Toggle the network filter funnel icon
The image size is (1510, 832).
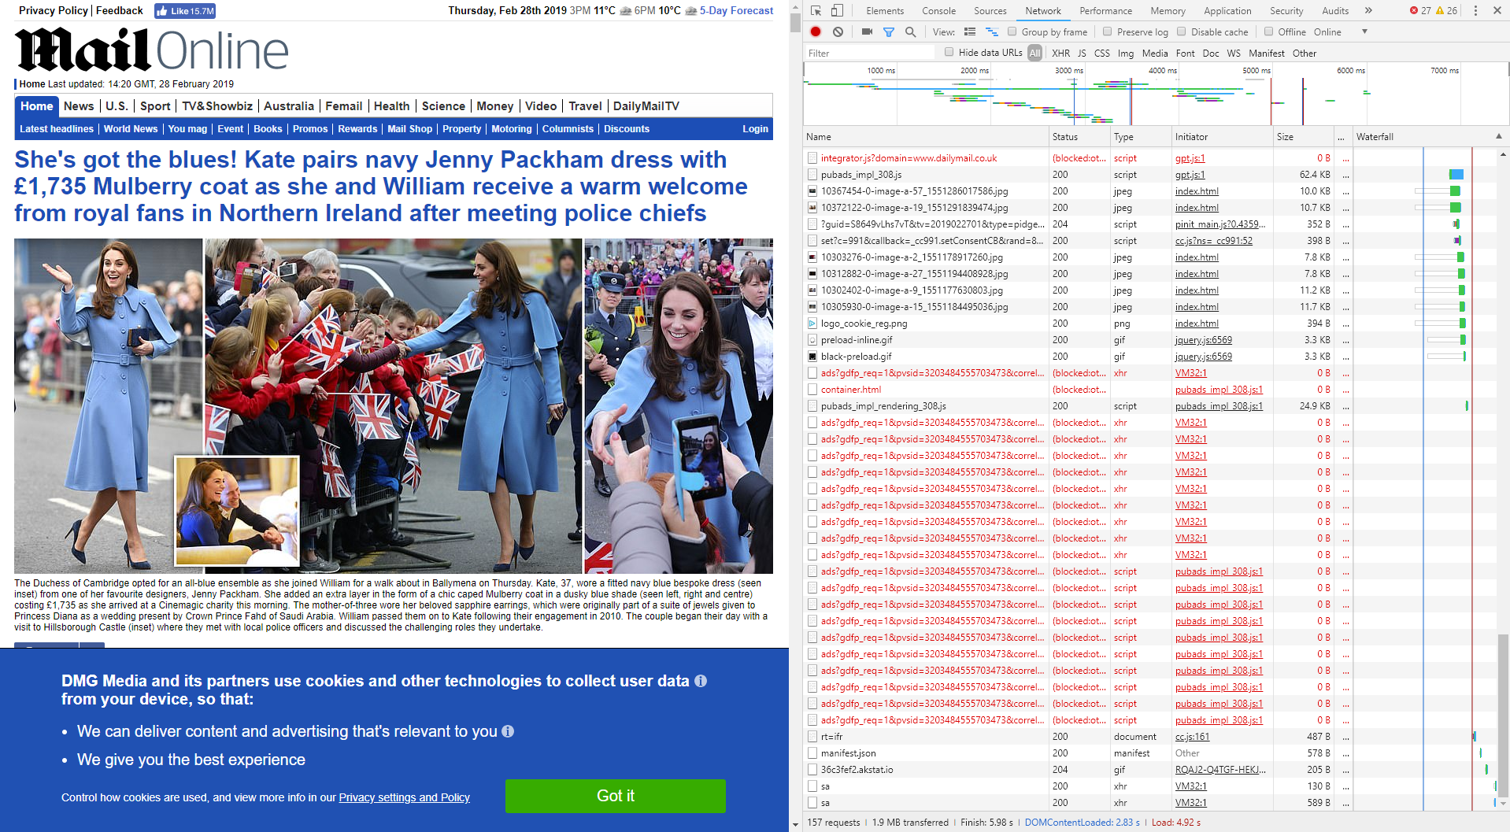click(x=889, y=32)
